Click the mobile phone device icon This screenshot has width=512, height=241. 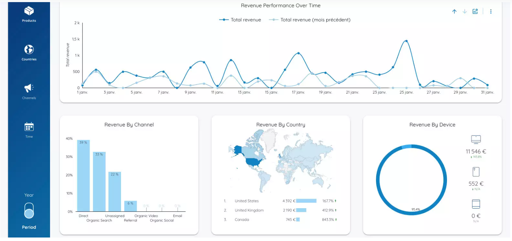[x=476, y=172]
